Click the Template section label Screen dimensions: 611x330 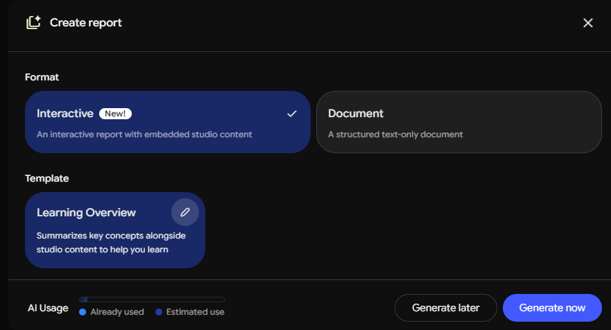46,178
